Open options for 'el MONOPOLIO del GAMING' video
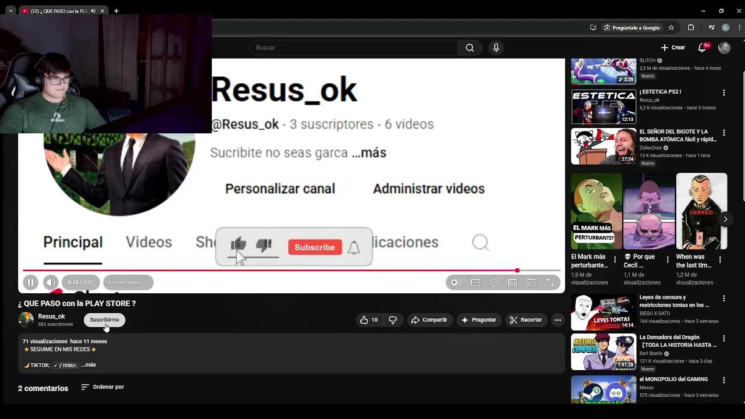The height and width of the screenshot is (419, 745). 724,381
